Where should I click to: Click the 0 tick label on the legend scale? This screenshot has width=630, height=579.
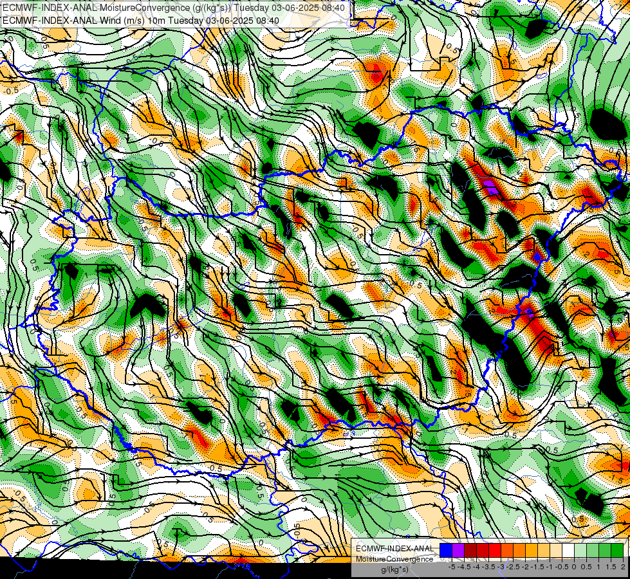pos(574,567)
